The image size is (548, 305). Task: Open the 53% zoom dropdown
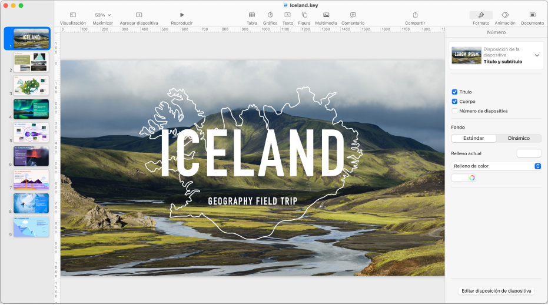103,15
